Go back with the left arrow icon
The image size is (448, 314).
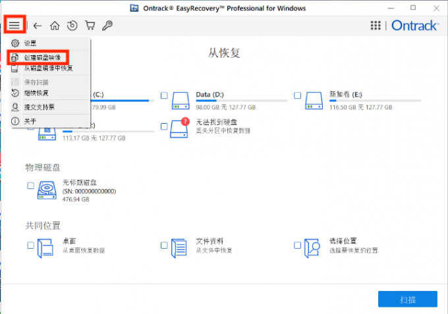(x=38, y=26)
